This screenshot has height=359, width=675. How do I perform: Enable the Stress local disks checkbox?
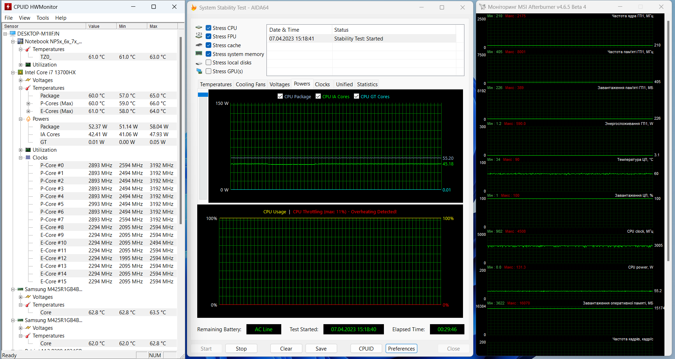coord(208,63)
